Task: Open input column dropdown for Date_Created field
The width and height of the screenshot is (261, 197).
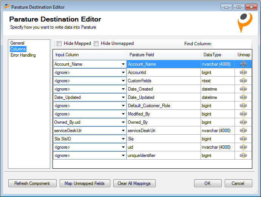Action: tap(123, 89)
